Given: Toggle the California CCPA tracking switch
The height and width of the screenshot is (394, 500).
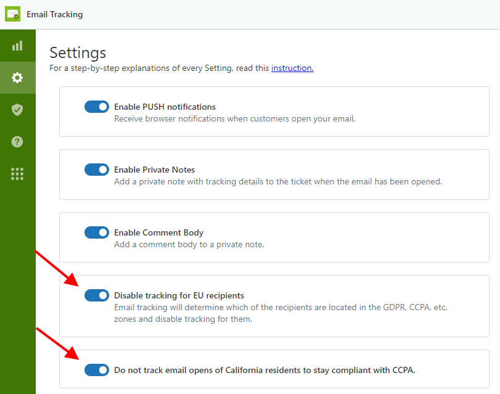Looking at the screenshot, I should pos(97,370).
